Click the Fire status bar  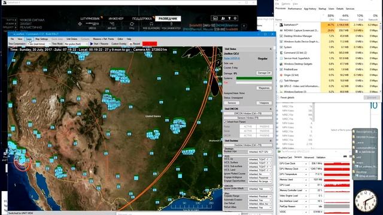click(x=254, y=83)
